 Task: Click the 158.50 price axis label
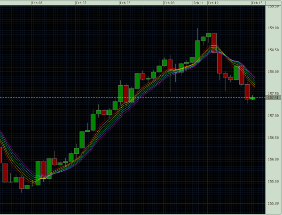274,50
